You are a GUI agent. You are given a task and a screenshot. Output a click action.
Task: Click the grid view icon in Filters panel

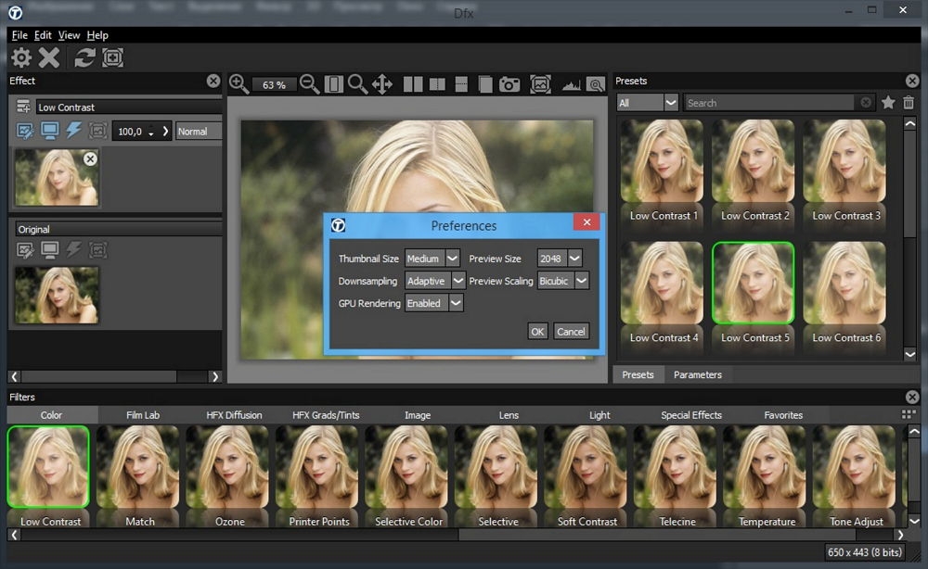coord(908,414)
